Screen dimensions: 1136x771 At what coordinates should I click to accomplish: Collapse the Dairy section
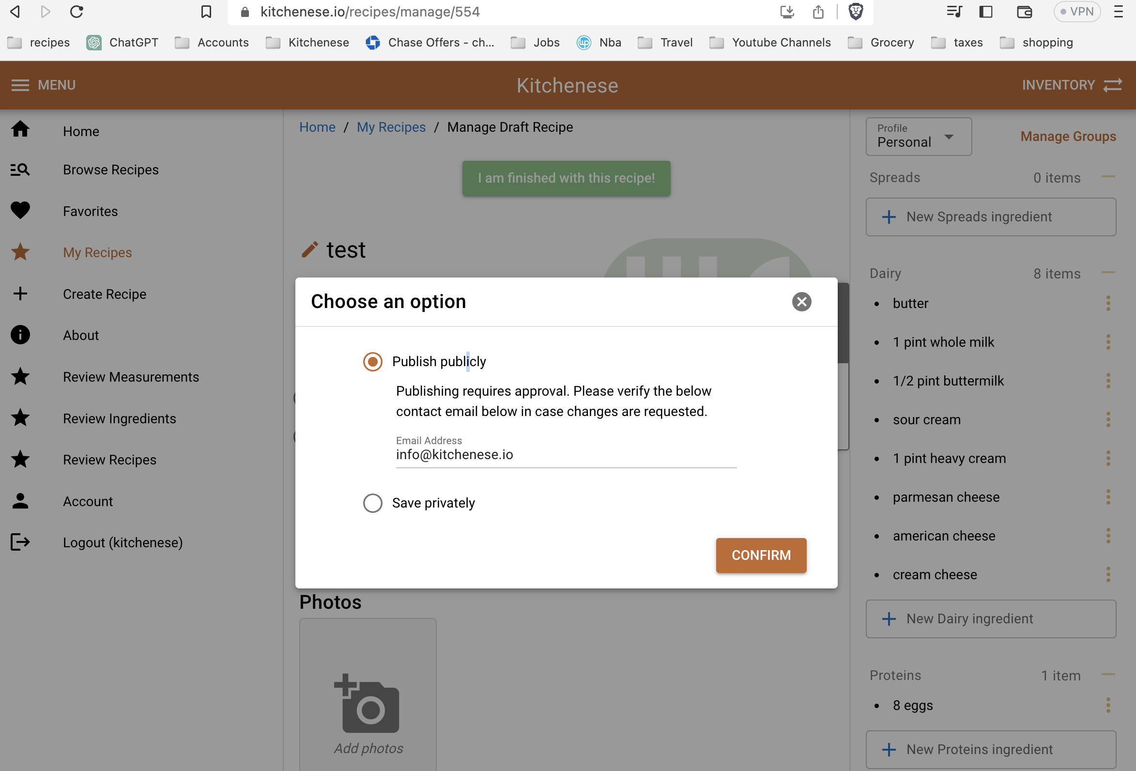pyautogui.click(x=1108, y=272)
